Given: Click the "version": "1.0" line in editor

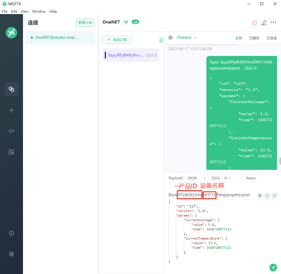Looking at the screenshot, I should point(192,211).
